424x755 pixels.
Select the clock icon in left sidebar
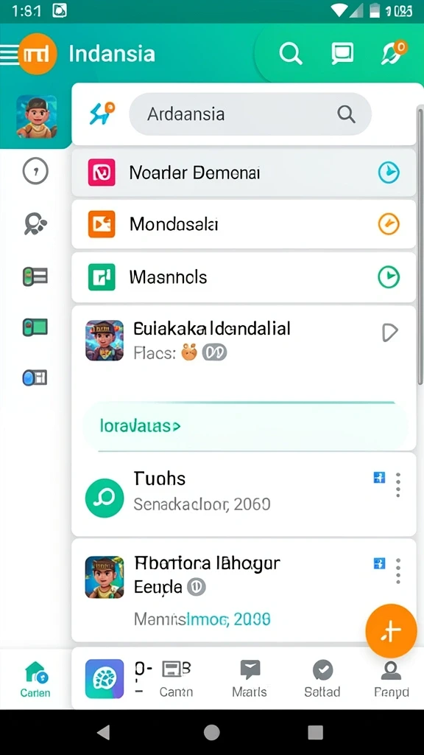tap(35, 171)
